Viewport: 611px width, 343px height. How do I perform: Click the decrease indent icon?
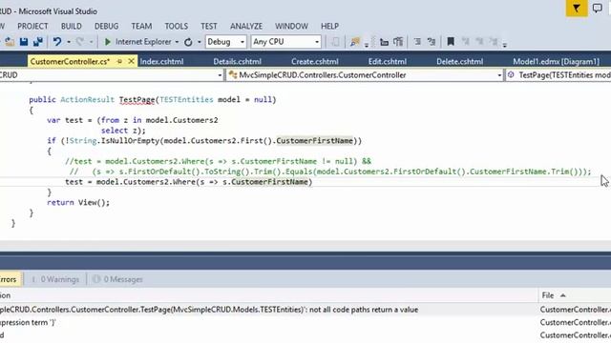point(384,42)
